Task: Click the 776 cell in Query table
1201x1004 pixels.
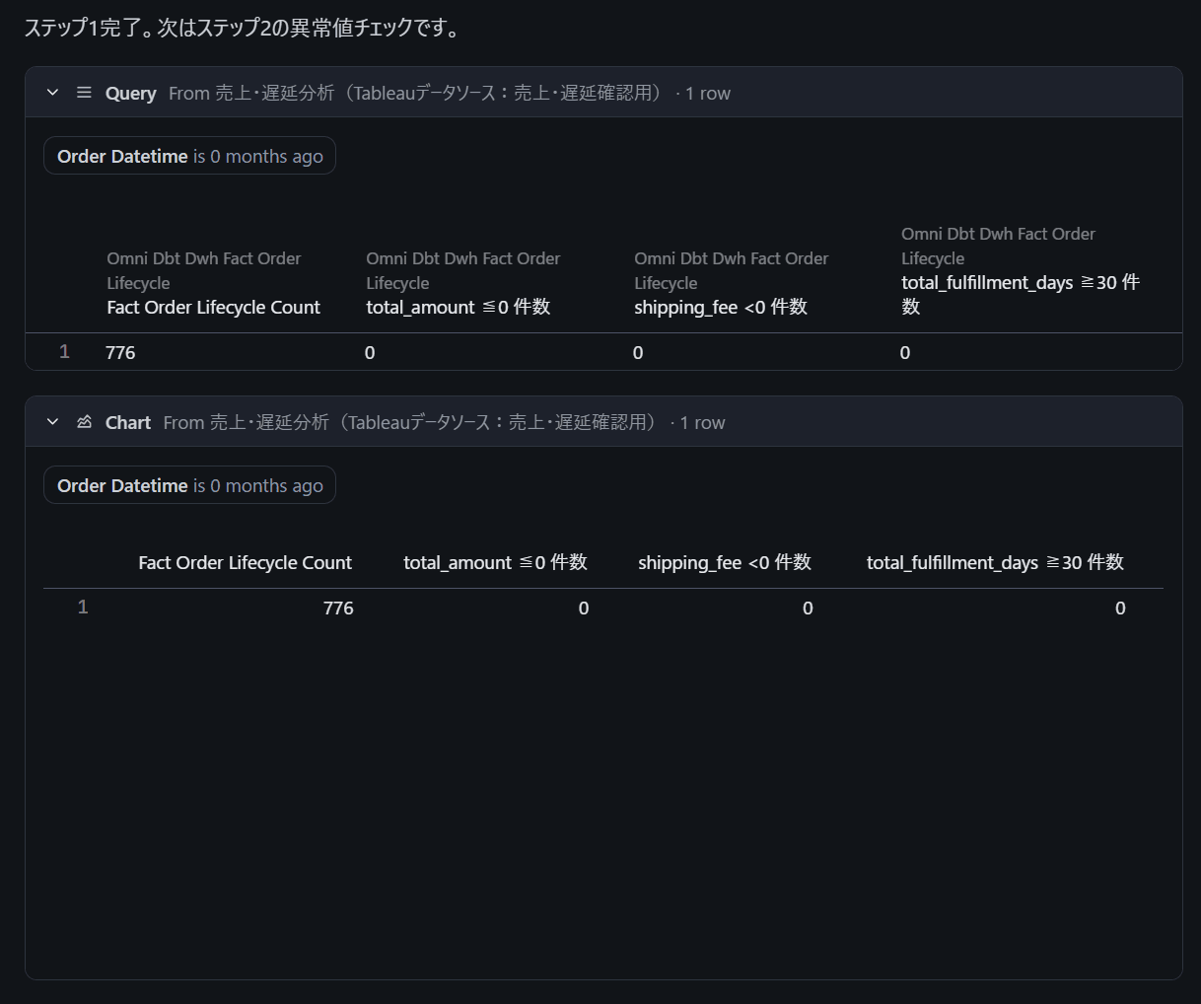Action: [x=120, y=353]
